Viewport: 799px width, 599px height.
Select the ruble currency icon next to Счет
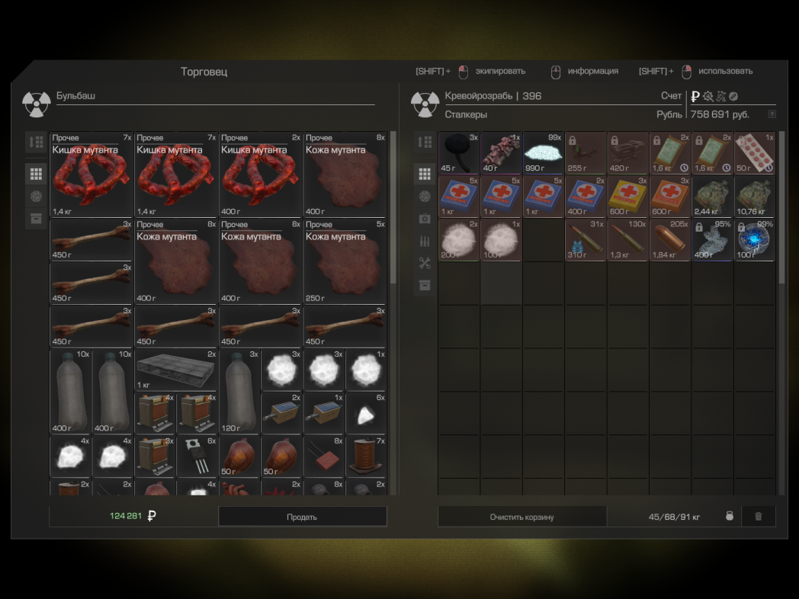695,96
